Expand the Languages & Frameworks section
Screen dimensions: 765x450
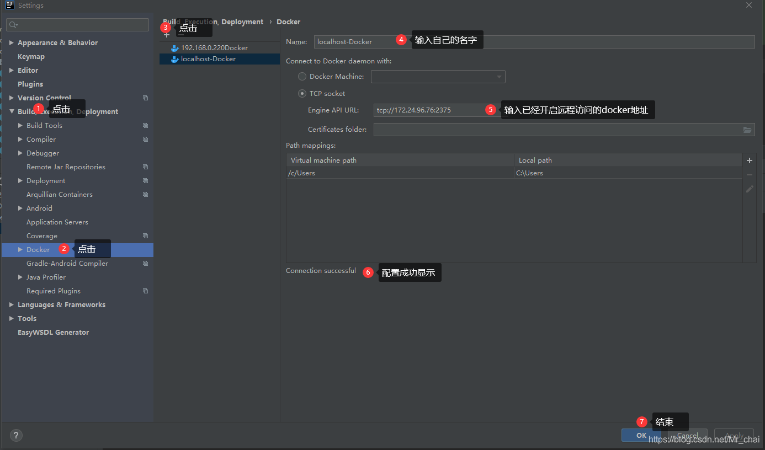point(12,305)
